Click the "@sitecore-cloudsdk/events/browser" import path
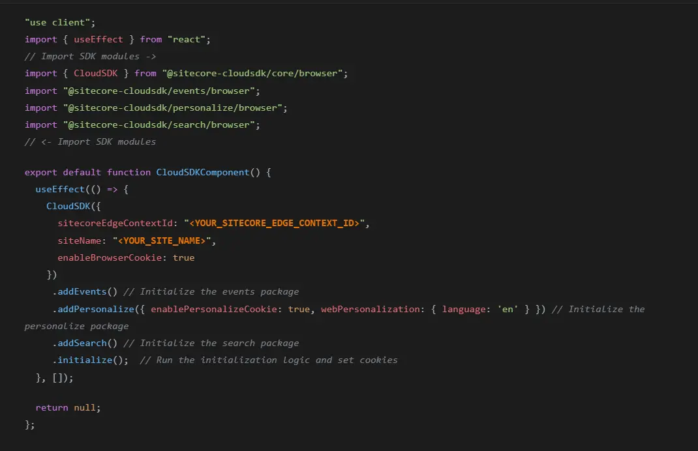This screenshot has width=698, height=451. [x=159, y=91]
